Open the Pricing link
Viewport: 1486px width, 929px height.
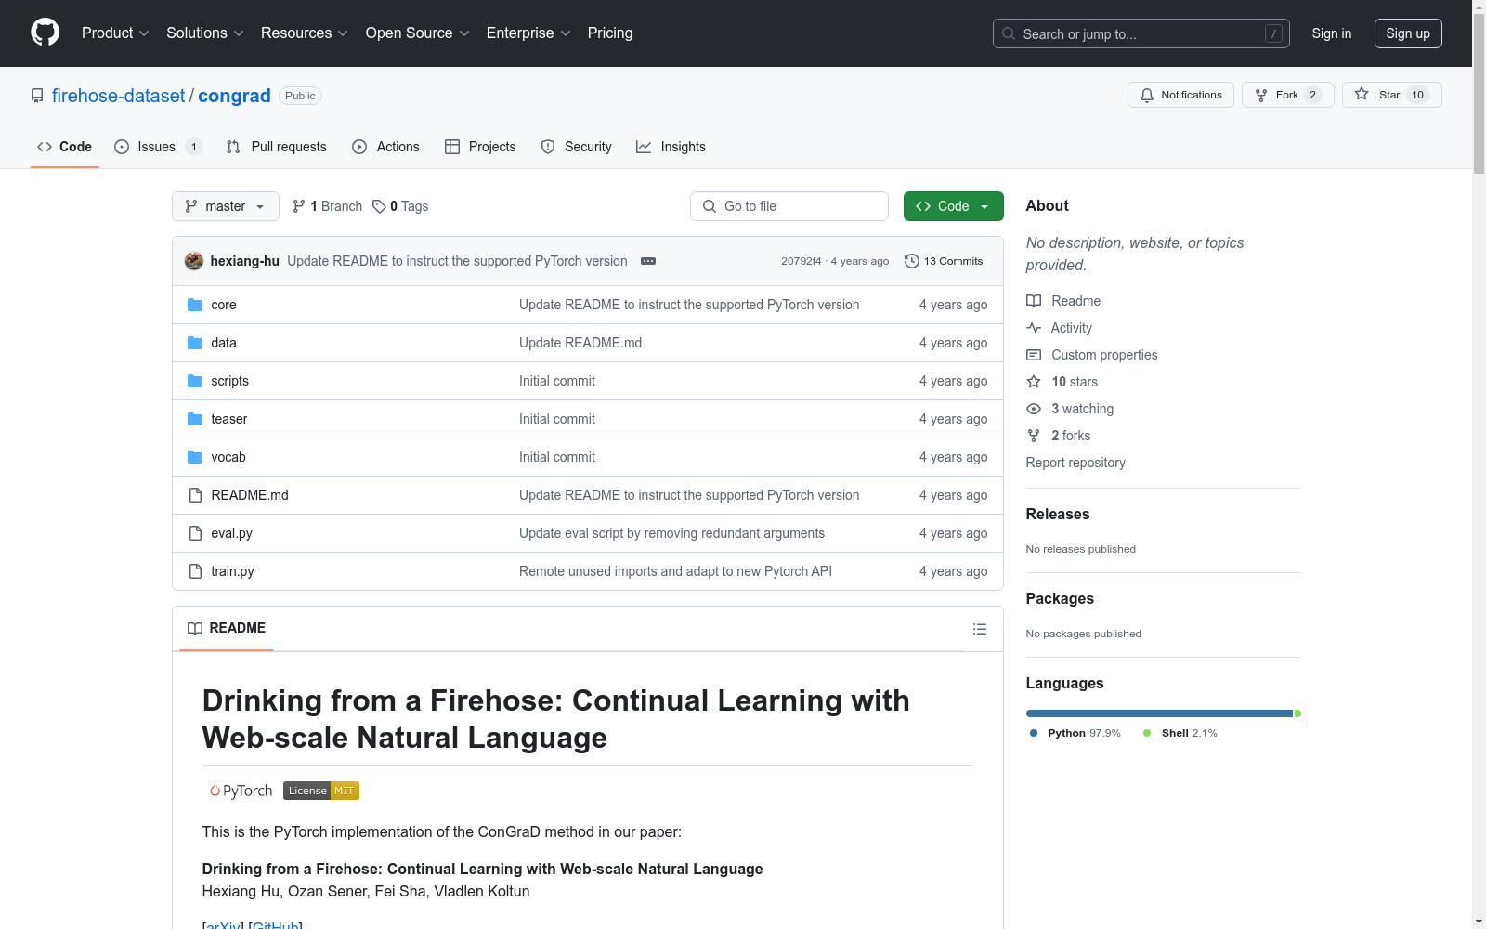tap(610, 33)
